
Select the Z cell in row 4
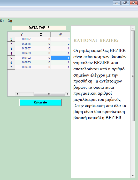click(41, 53)
